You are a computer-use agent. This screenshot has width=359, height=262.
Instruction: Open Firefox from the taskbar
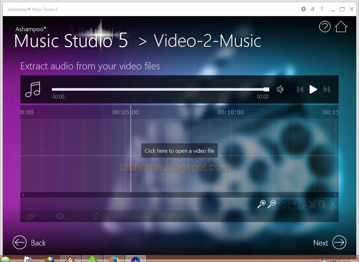tap(114, 259)
